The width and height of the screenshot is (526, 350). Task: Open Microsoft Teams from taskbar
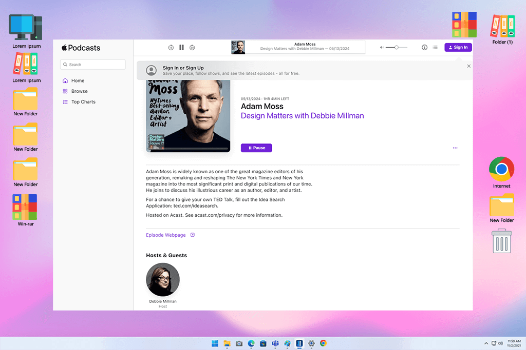point(275,343)
